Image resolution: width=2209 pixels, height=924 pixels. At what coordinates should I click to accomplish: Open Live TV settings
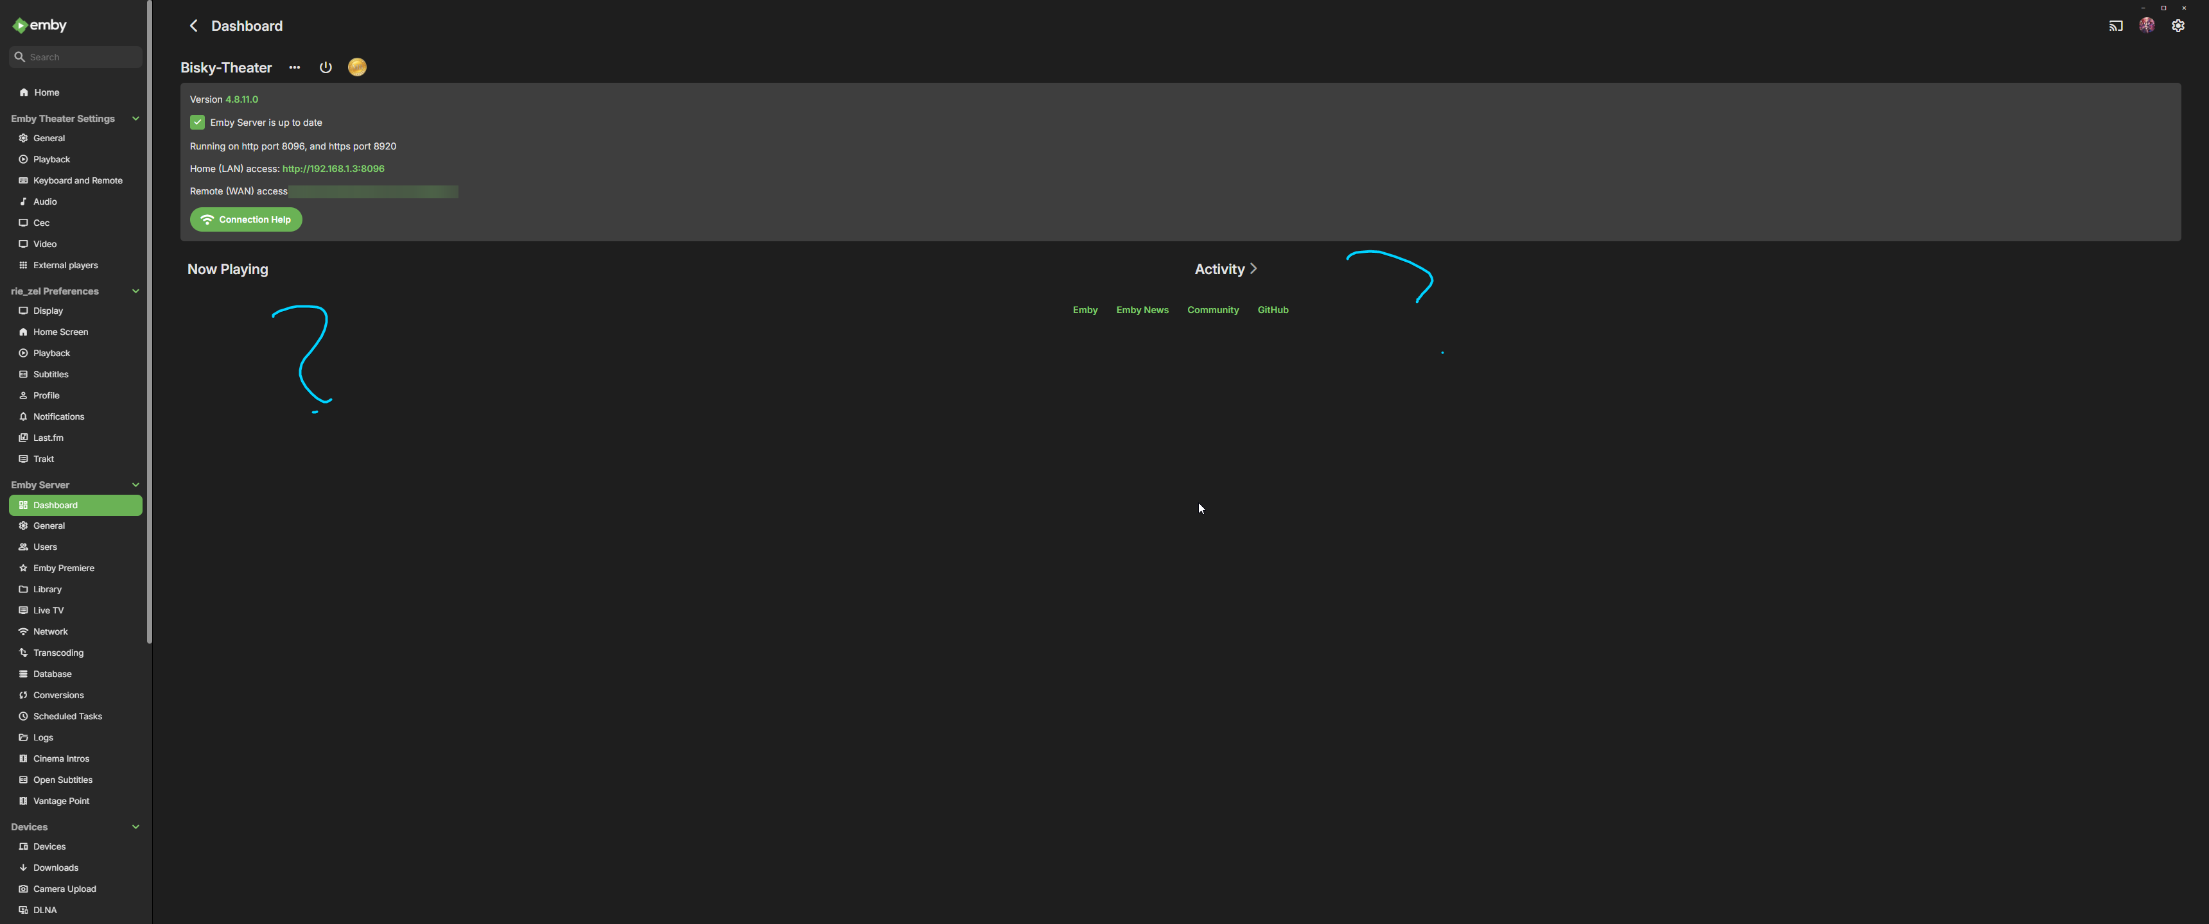(76, 611)
